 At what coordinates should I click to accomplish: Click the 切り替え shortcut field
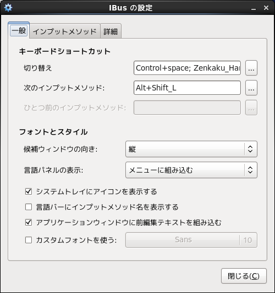[187, 68]
